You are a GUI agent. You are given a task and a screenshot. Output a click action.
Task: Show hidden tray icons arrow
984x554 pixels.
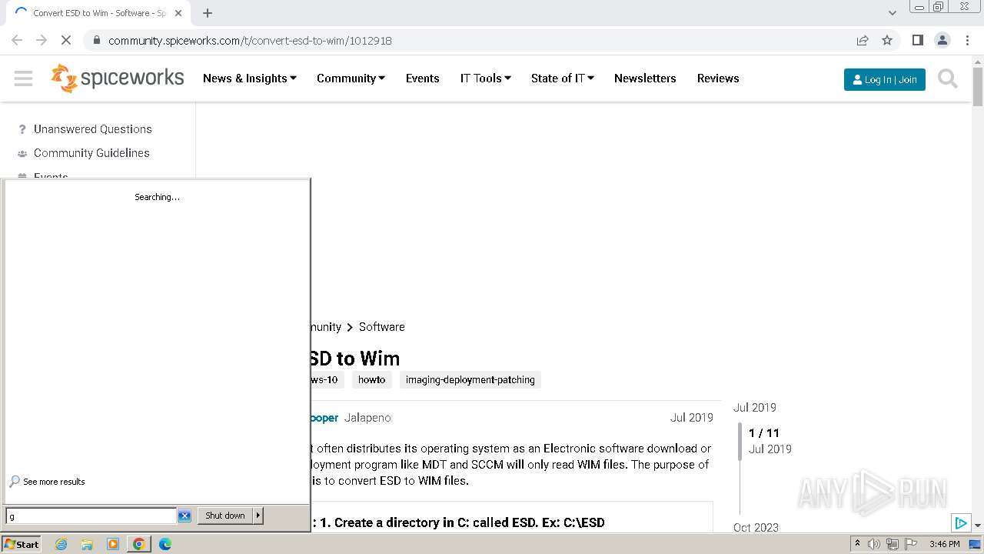tap(857, 544)
